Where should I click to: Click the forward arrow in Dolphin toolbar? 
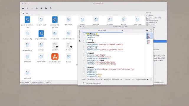point(32,8)
